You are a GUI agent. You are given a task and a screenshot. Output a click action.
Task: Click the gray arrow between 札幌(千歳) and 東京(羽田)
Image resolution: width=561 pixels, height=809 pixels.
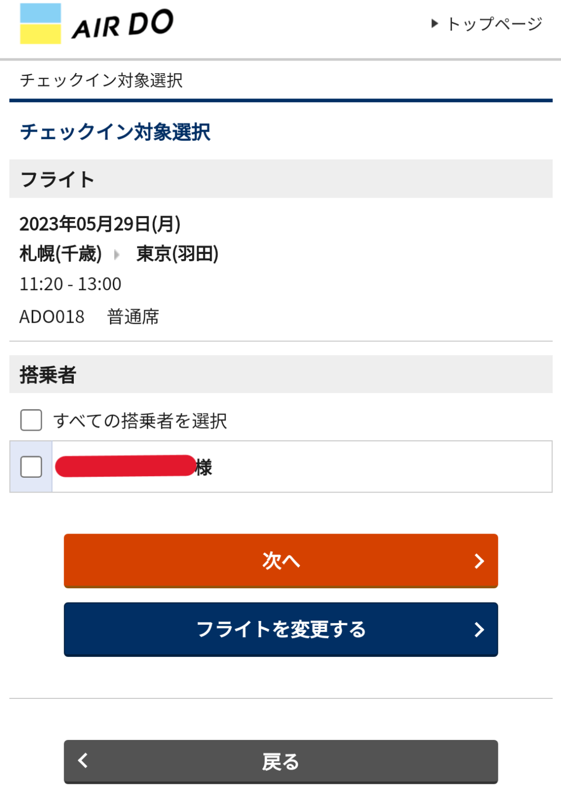pos(118,253)
